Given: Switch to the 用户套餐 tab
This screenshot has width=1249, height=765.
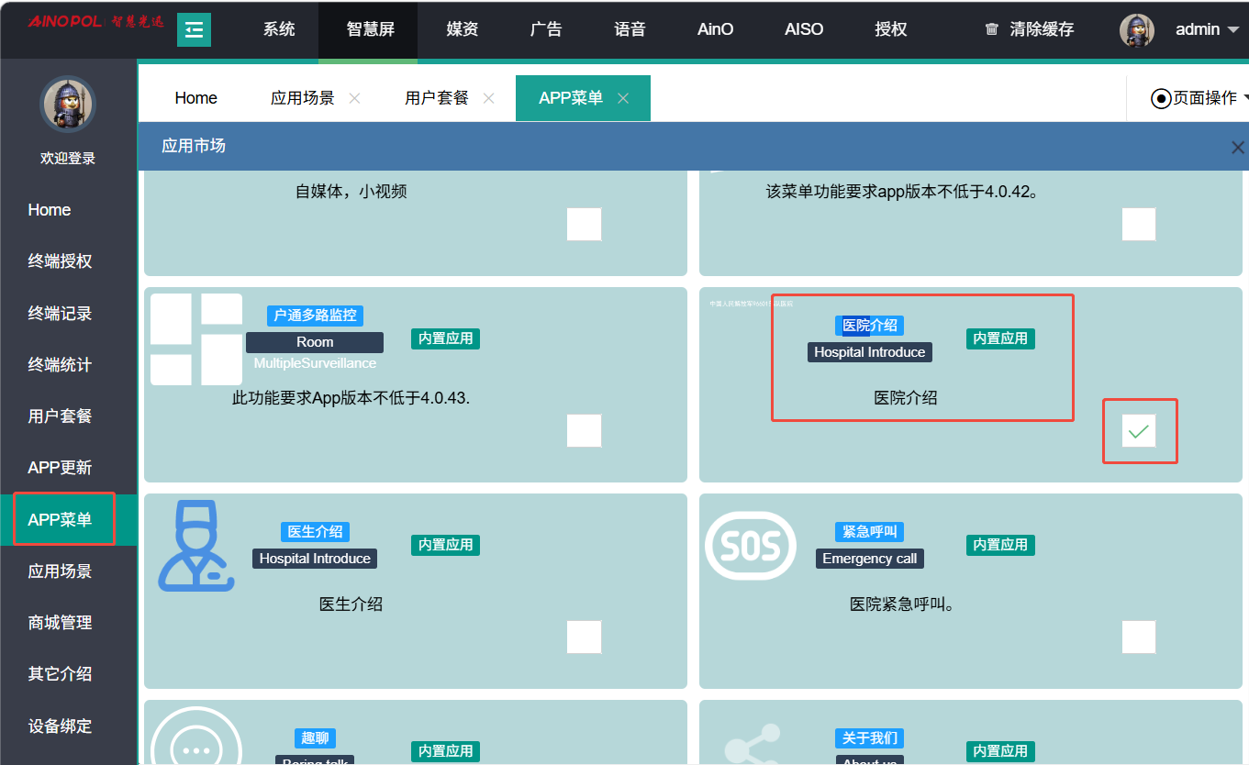Looking at the screenshot, I should coord(437,98).
